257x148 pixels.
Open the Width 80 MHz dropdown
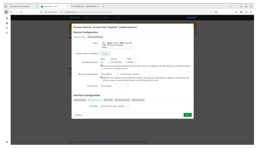(x=132, y=62)
